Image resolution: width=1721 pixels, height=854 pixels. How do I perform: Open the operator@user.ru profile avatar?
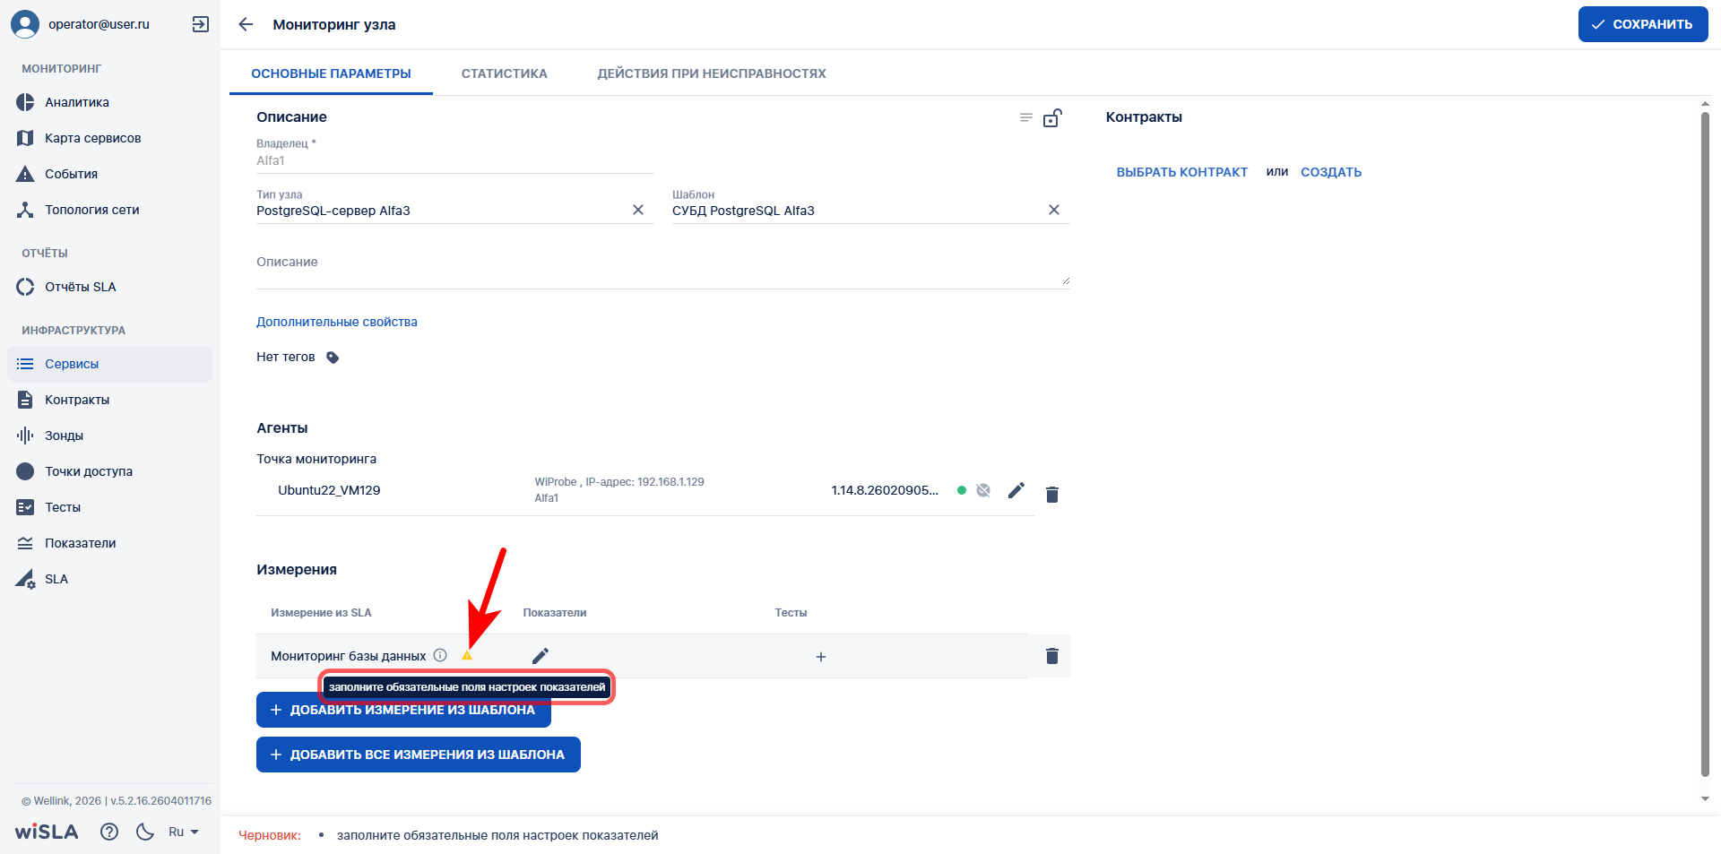pos(25,24)
